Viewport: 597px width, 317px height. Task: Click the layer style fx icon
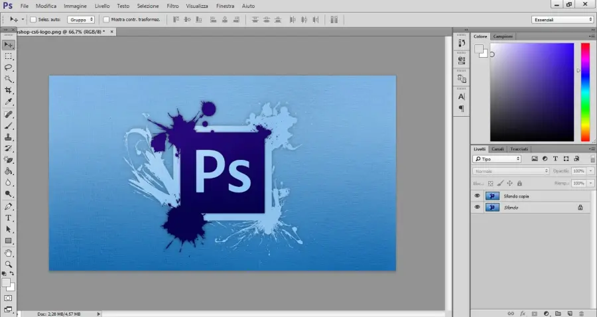pyautogui.click(x=523, y=314)
